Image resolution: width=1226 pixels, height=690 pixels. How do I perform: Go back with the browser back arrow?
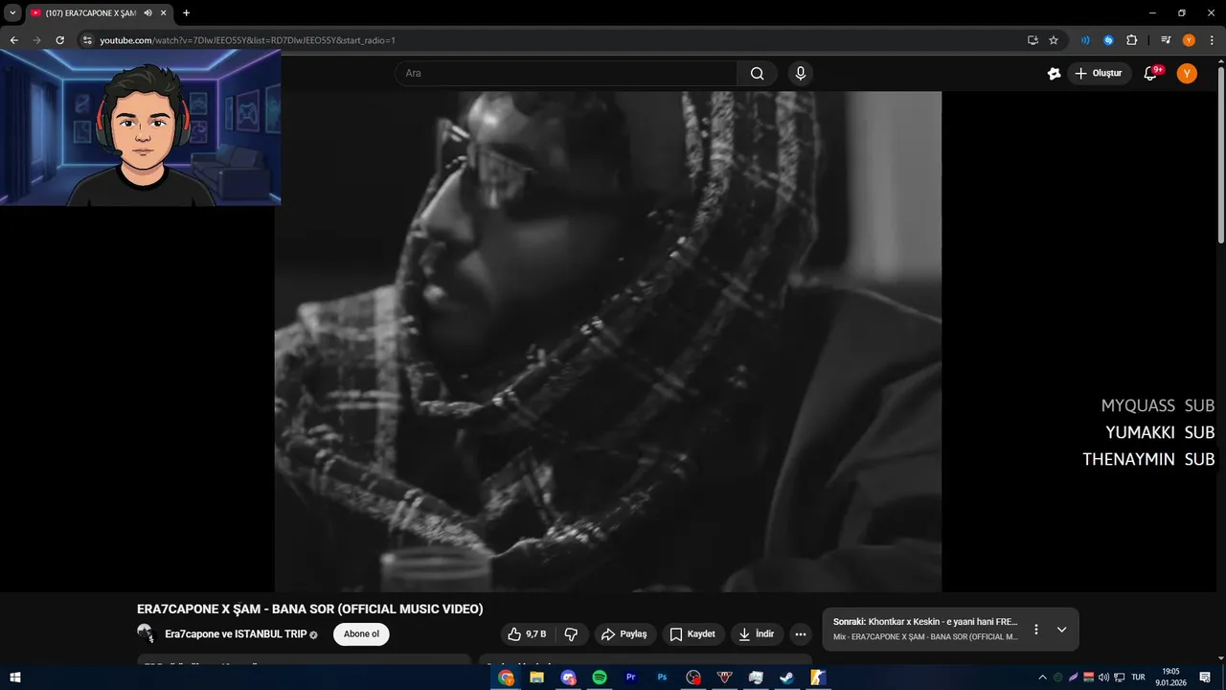[x=13, y=40]
